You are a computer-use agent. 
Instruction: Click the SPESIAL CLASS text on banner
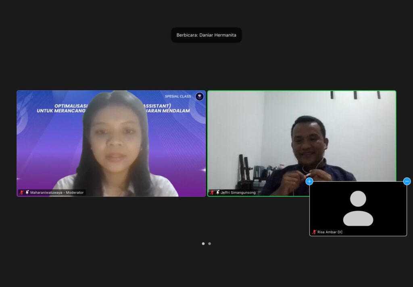[x=178, y=96]
